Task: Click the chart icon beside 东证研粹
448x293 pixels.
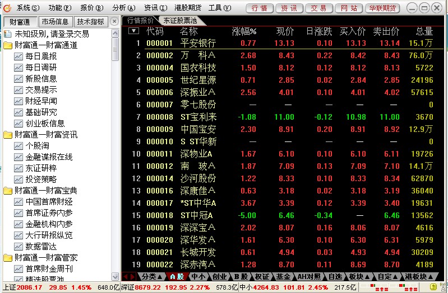Action: 19,168
